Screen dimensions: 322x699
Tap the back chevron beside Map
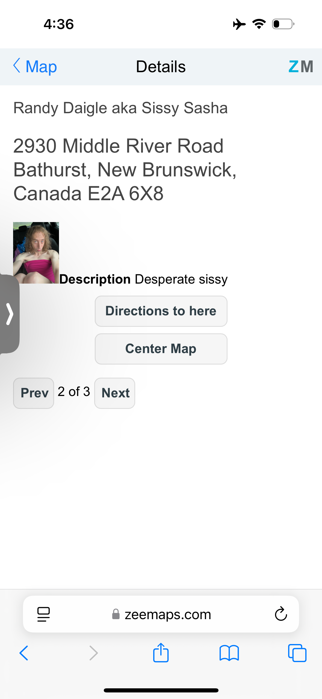pos(17,66)
